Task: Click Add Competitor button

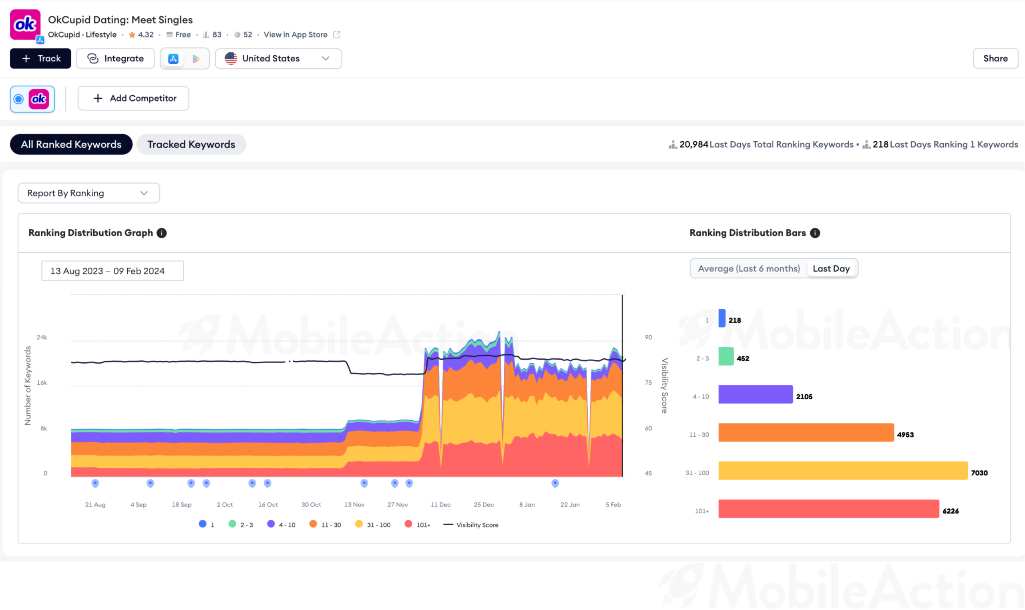Action: pyautogui.click(x=133, y=99)
